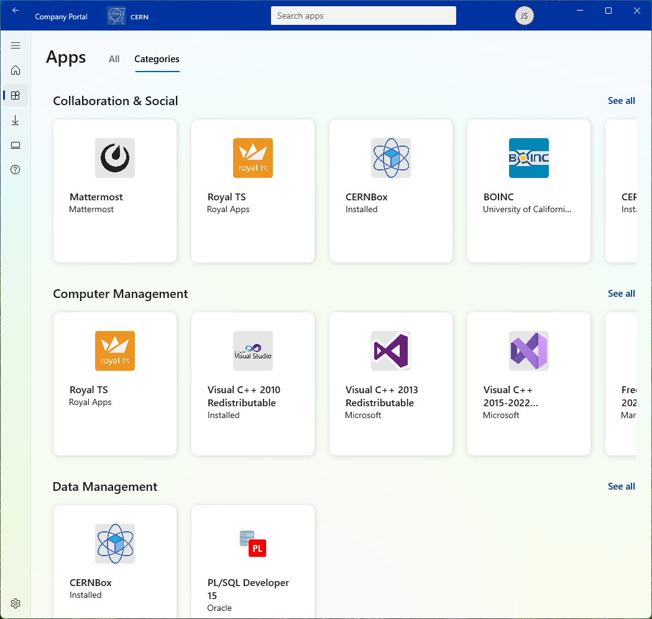Click the PL/SQL Developer 15 title
Image resolution: width=652 pixels, height=619 pixels.
click(248, 589)
